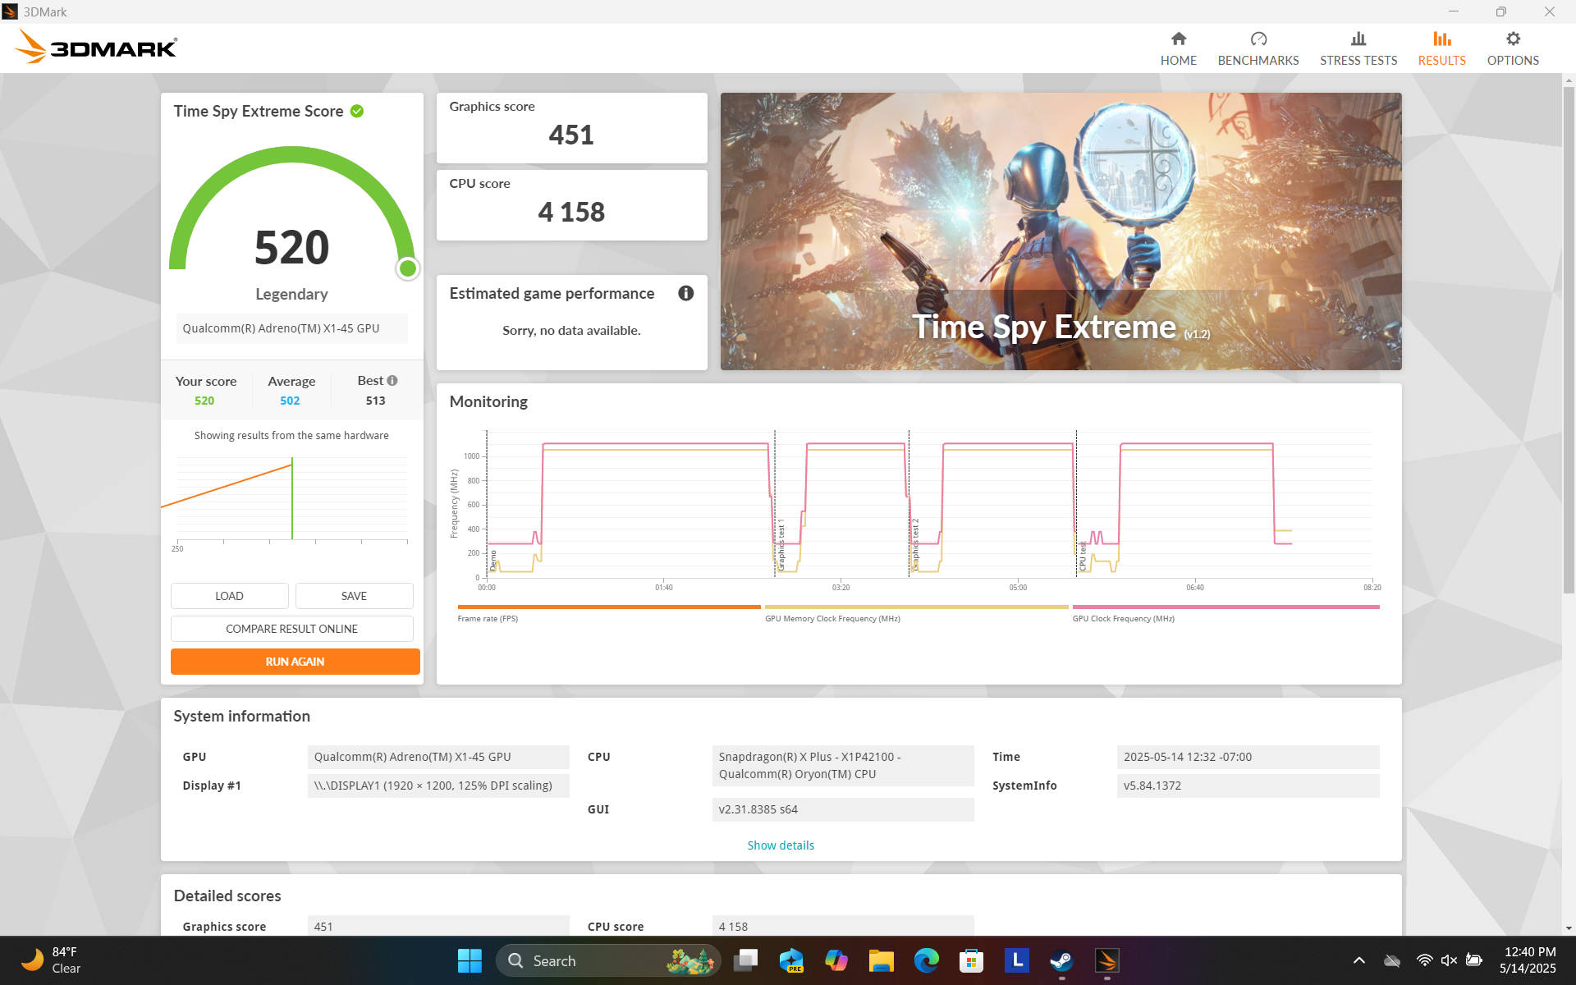Click scrollbar down arrow at bottom
Viewport: 1576px width, 985px height.
coord(1568,928)
